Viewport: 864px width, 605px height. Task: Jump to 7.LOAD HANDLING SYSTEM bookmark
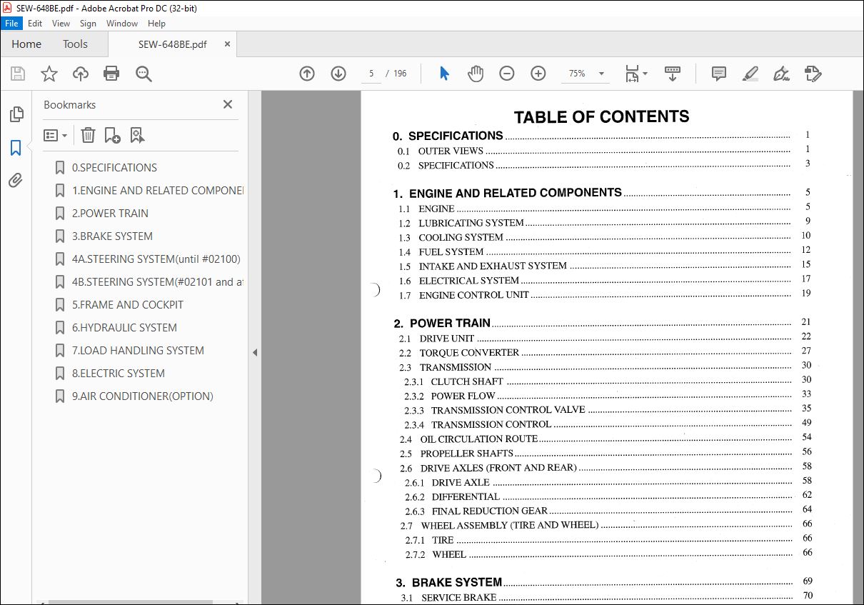tap(138, 351)
